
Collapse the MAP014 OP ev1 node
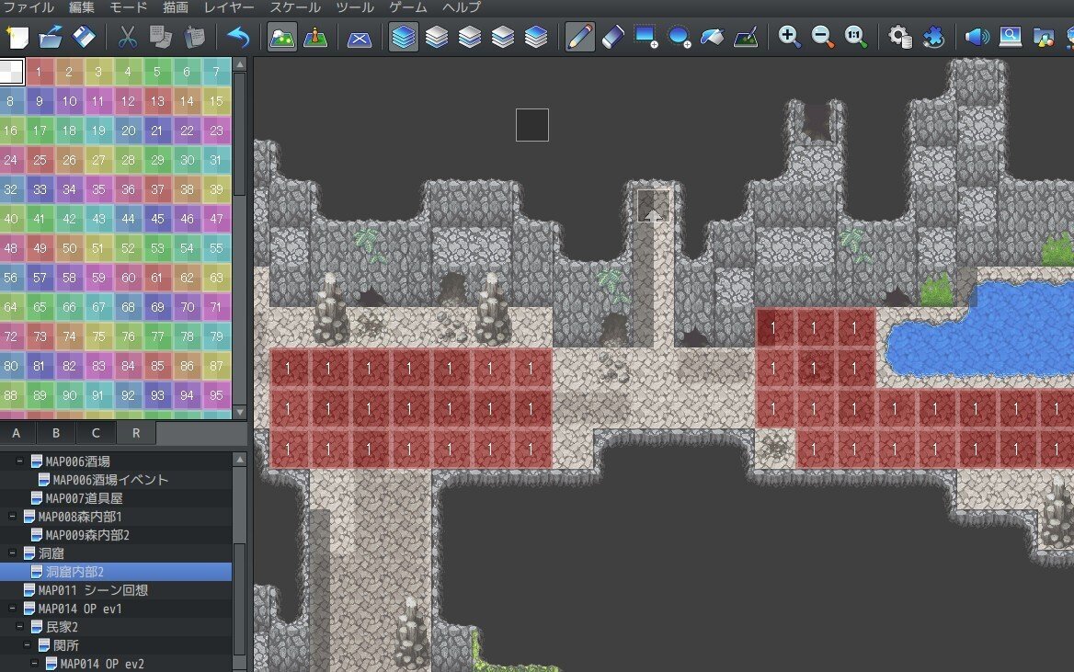[x=12, y=609]
